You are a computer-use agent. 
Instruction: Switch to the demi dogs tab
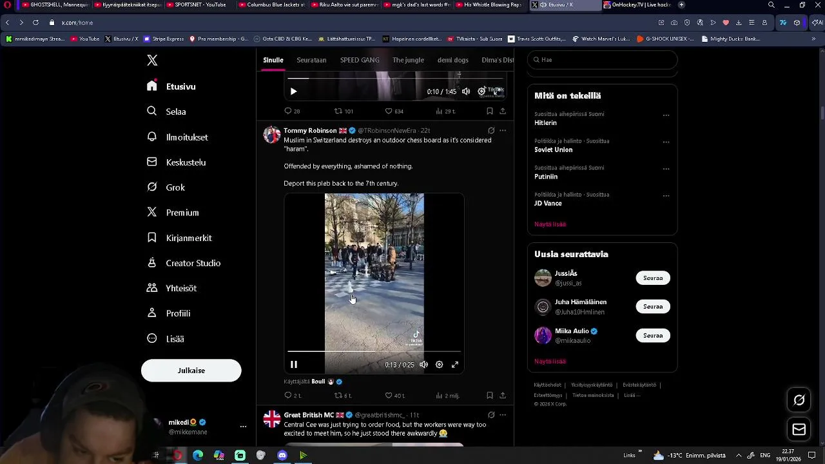click(x=453, y=60)
